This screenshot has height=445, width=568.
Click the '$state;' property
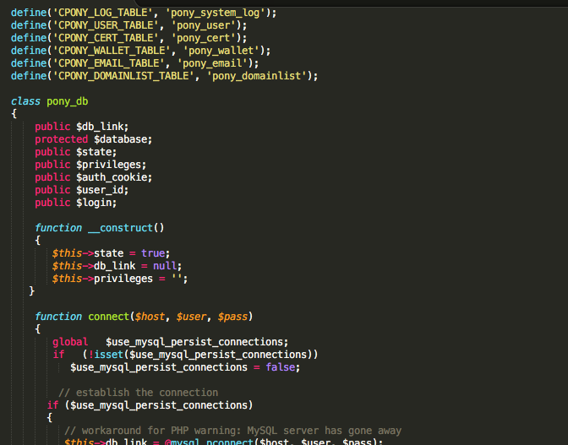(96, 152)
